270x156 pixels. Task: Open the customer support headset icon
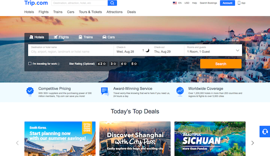pos(265,131)
